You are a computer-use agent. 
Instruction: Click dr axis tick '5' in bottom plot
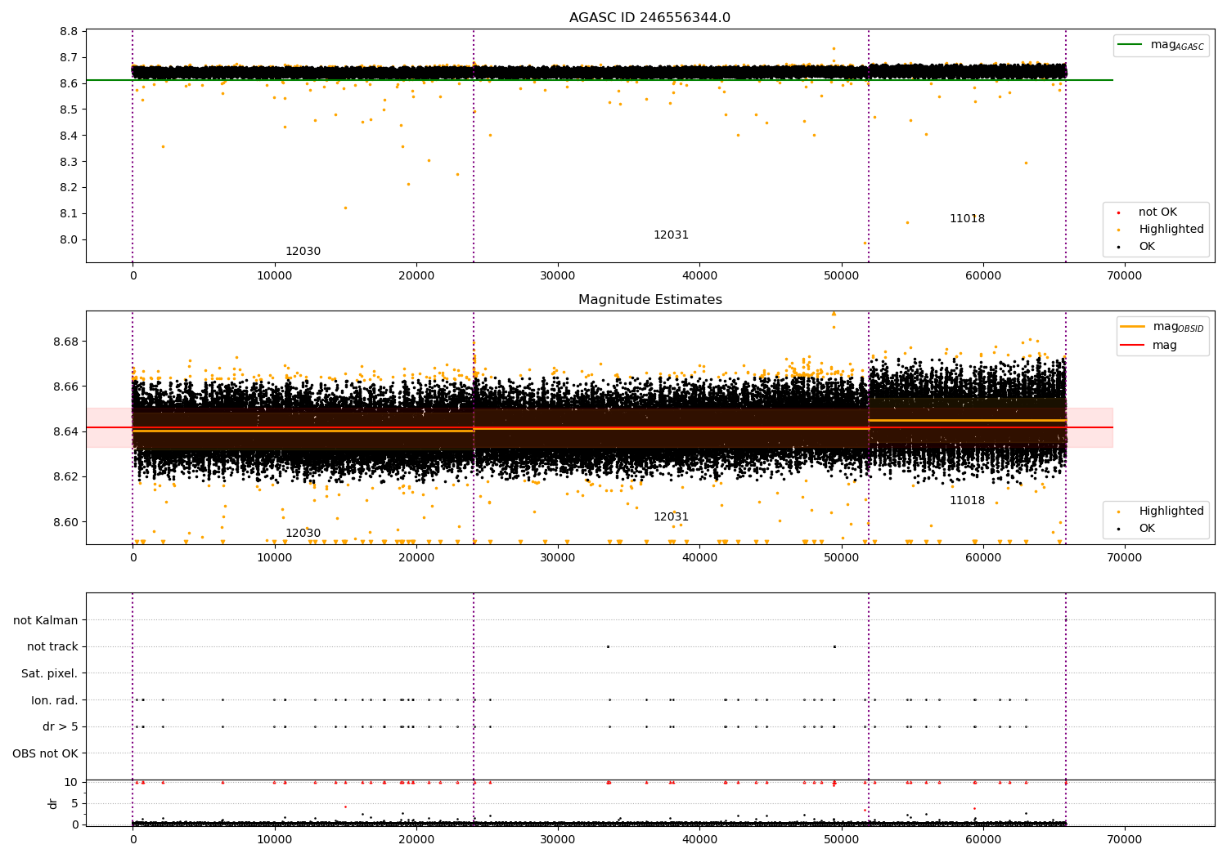(x=74, y=803)
